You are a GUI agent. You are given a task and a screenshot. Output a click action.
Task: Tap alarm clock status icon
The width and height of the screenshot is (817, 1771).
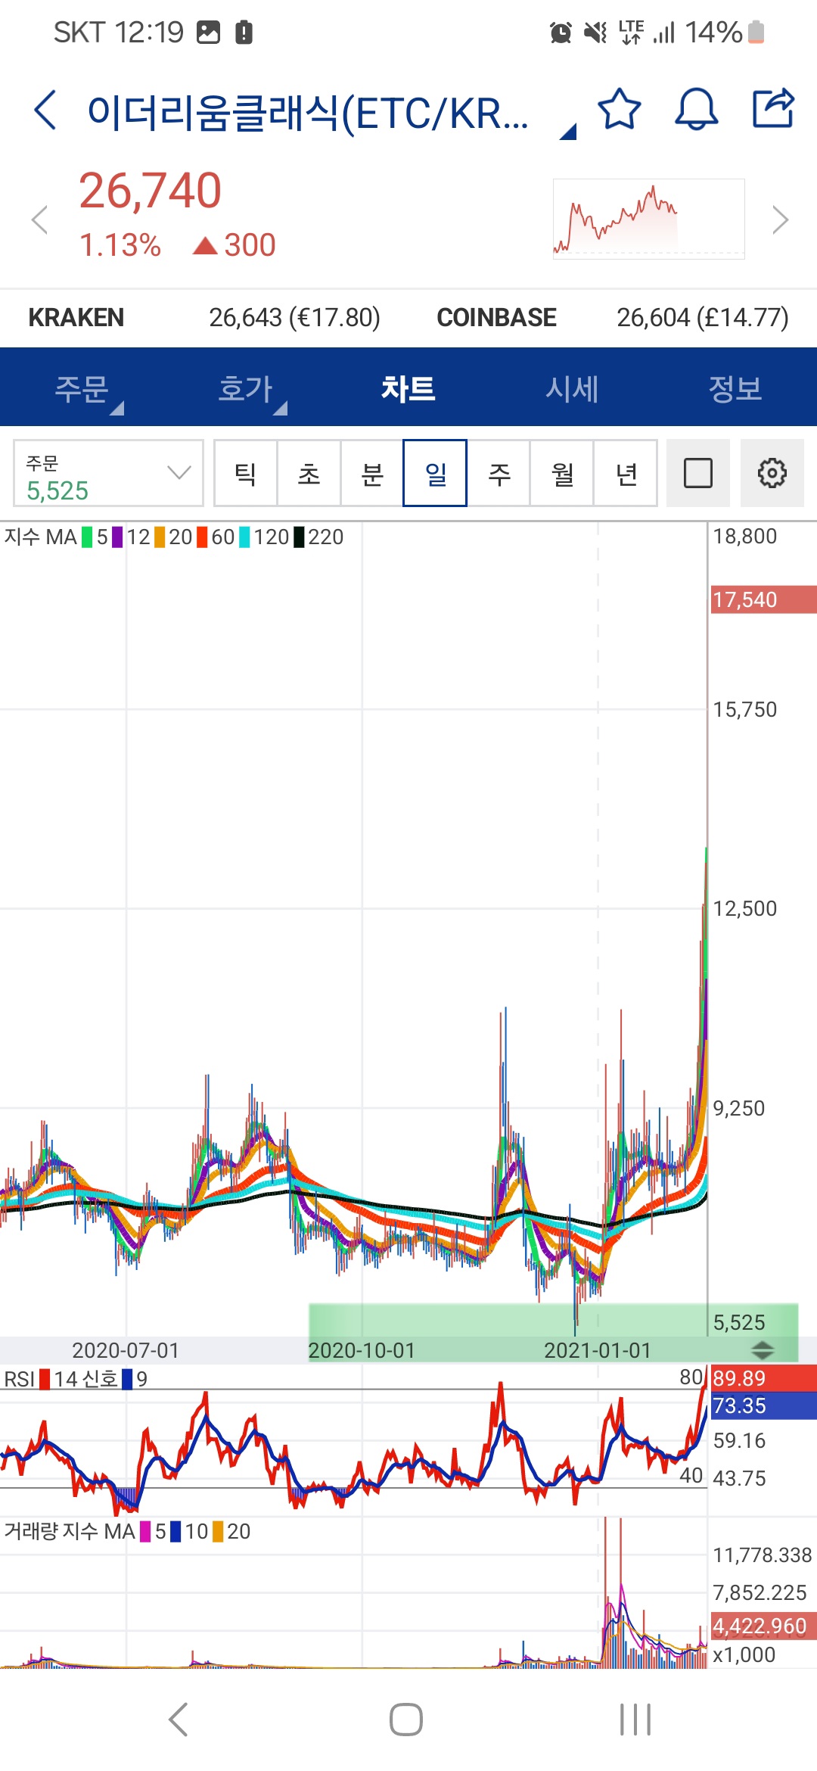pyautogui.click(x=561, y=33)
